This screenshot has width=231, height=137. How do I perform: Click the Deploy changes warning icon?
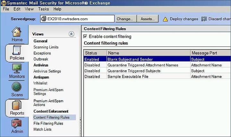tap(165, 19)
